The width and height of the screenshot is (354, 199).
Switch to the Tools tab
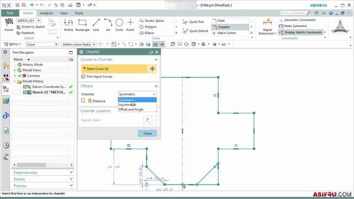[x=79, y=13]
